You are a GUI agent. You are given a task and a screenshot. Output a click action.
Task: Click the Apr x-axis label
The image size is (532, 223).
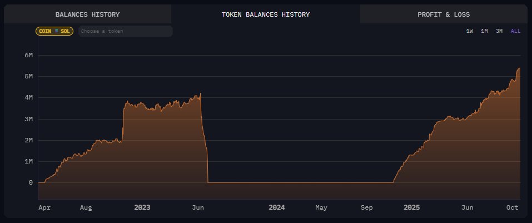[x=44, y=208]
